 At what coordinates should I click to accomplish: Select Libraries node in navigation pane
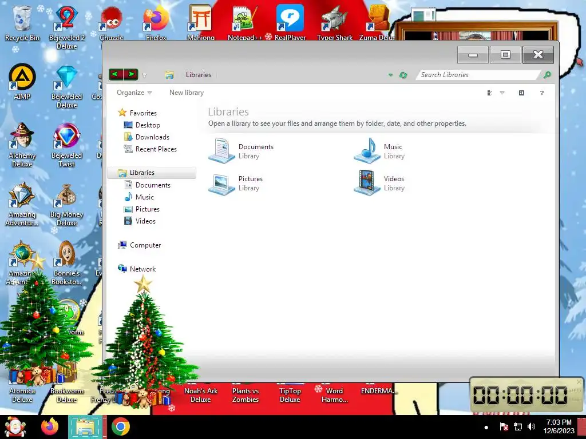(x=152, y=173)
